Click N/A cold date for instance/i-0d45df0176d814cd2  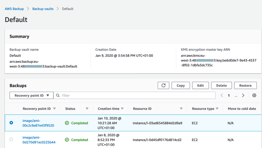point(231,140)
